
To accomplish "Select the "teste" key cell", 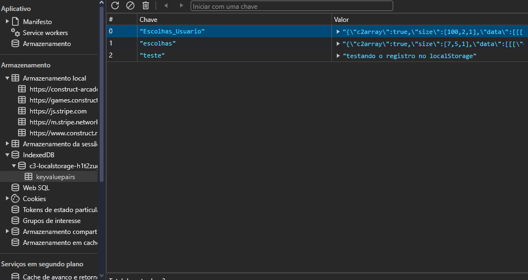I will (x=234, y=55).
